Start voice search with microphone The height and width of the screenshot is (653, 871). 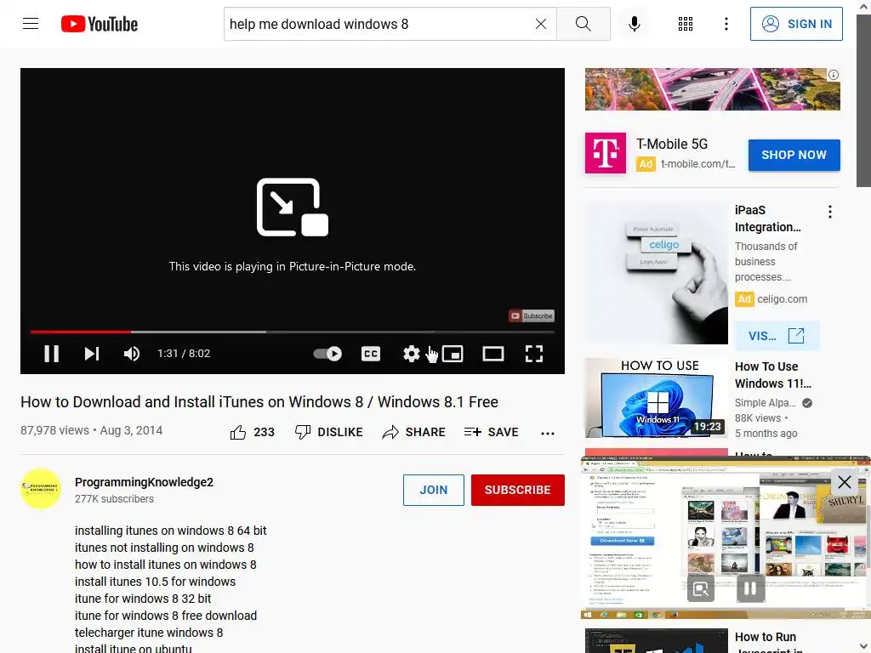pyautogui.click(x=634, y=24)
